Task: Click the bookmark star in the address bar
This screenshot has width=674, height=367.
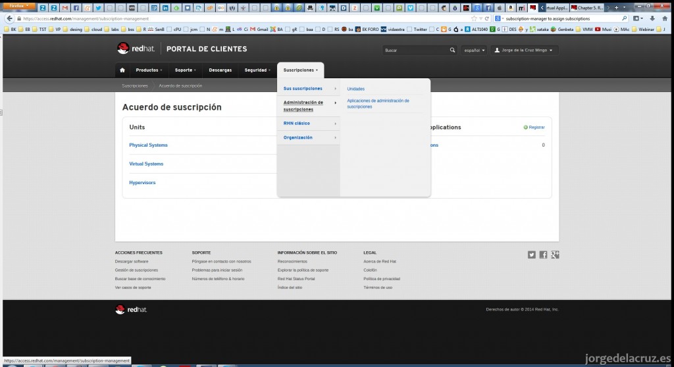Action: [474, 18]
